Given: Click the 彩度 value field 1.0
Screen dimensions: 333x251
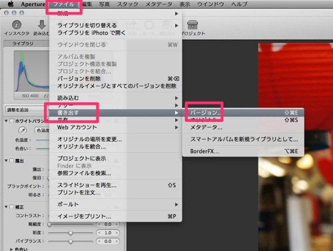Looking at the screenshot, I should pyautogui.click(x=108, y=233).
